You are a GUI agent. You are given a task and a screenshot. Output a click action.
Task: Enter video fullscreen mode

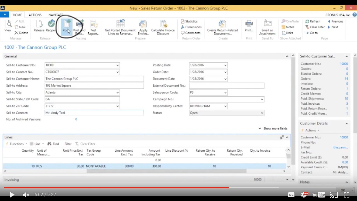click(347, 195)
